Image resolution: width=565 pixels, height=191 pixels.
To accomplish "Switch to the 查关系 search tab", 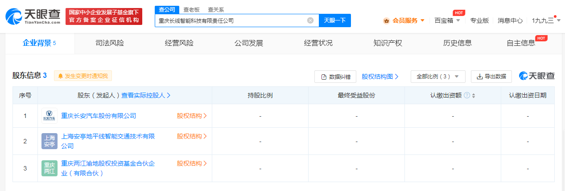I will click(215, 9).
